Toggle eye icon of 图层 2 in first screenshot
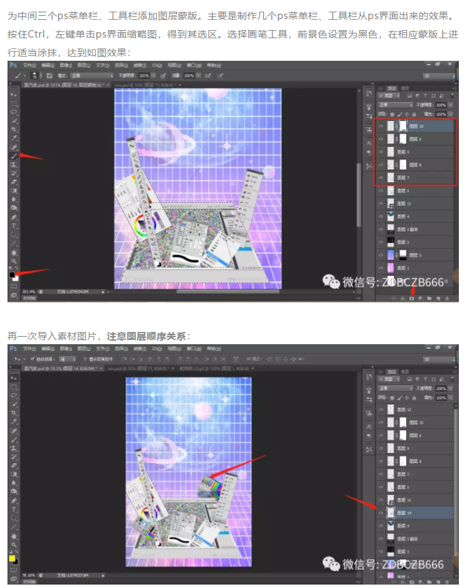467x588 pixels. coord(381,255)
